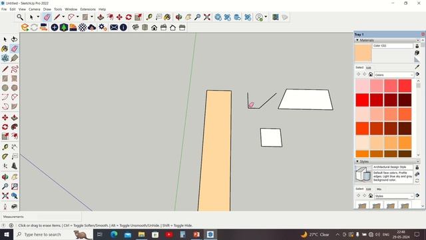
Task: Select the 3D Text tool in left toolbar
Action: click(x=15, y=166)
